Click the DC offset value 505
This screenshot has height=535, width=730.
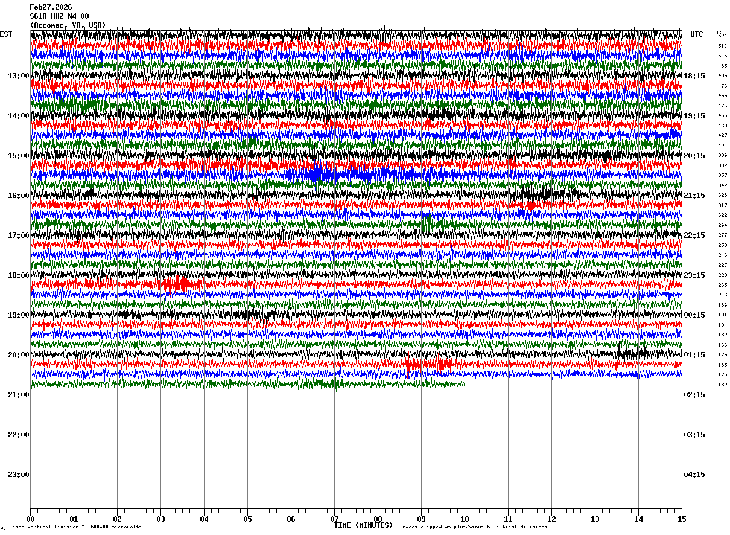pos(723,56)
